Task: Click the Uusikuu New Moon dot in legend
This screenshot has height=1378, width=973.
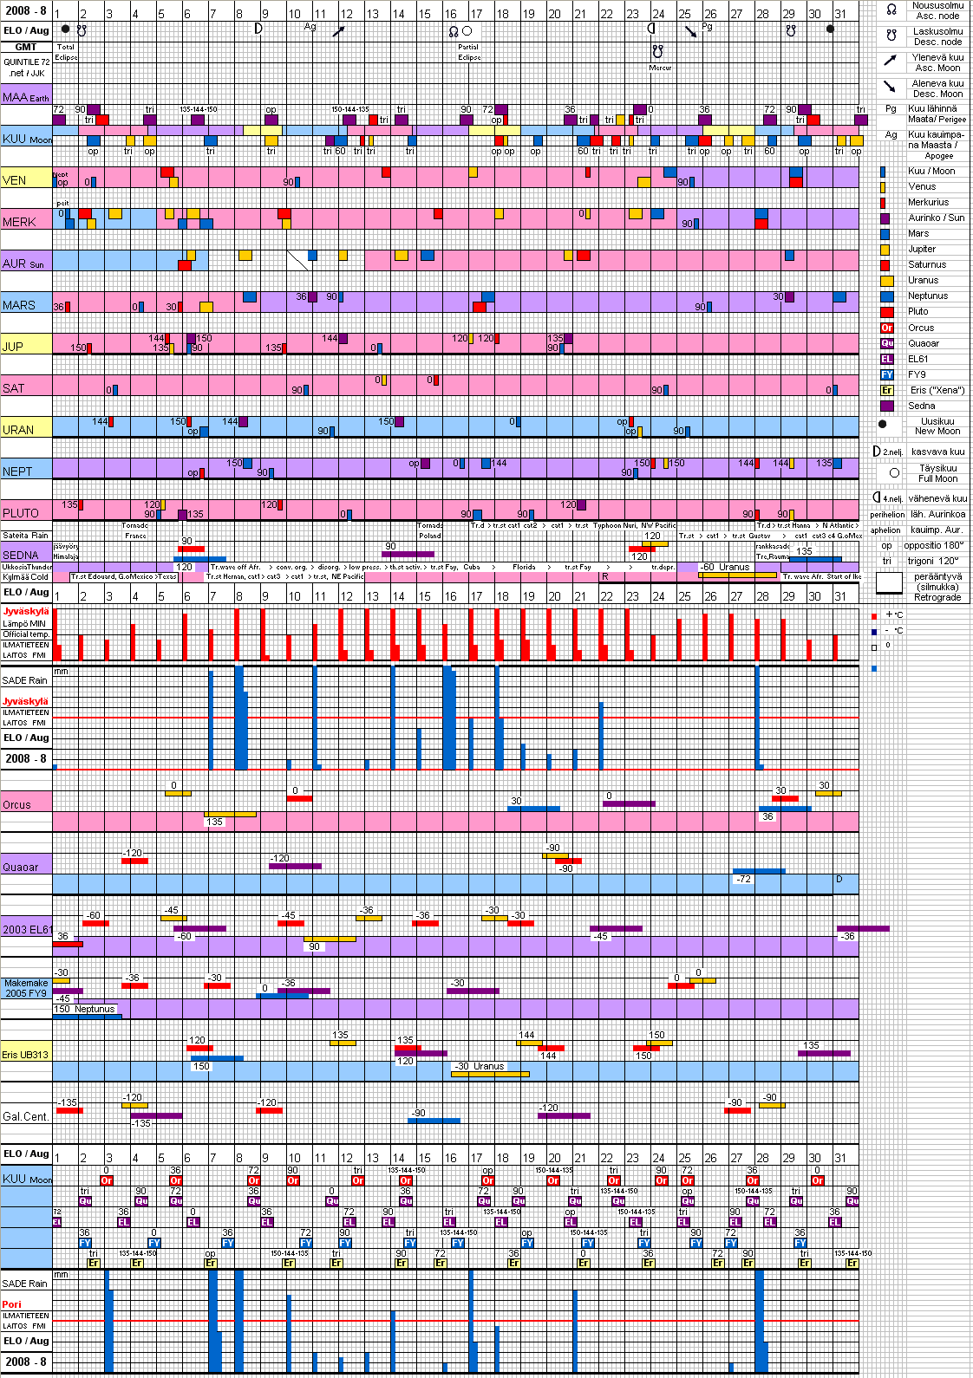Action: coord(883,425)
